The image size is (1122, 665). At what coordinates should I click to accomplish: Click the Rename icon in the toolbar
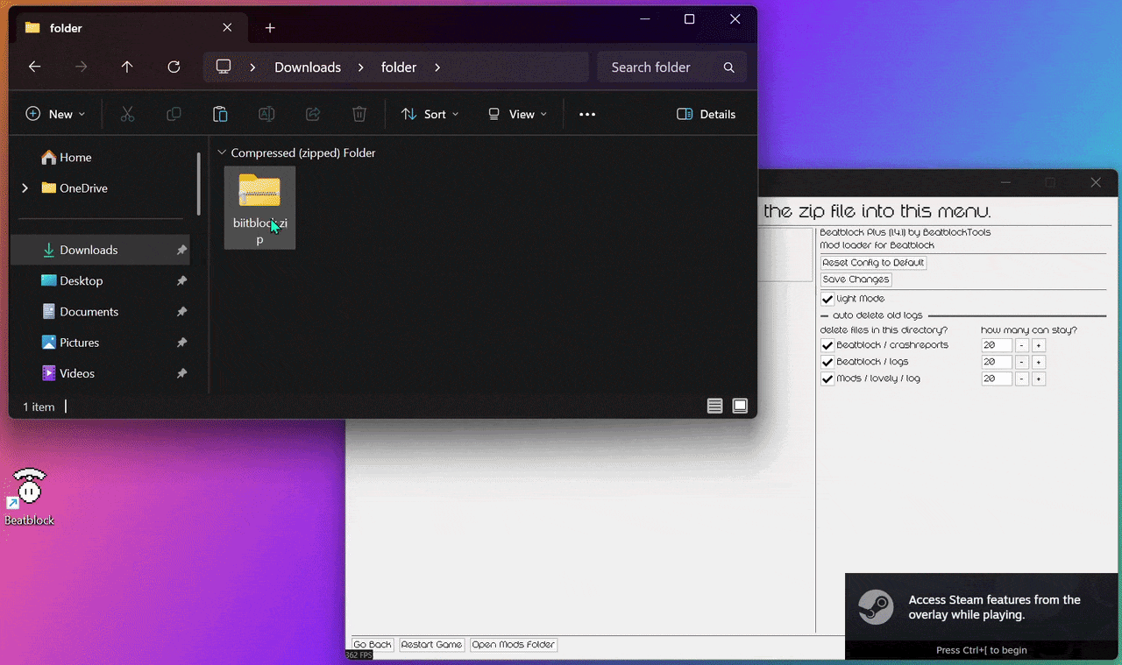pos(266,114)
